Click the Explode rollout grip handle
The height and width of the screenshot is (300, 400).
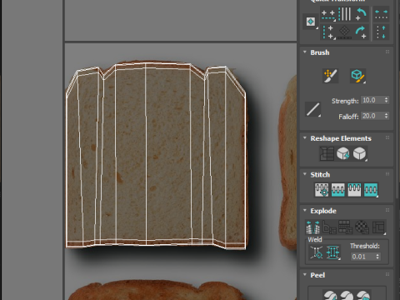tap(387, 210)
